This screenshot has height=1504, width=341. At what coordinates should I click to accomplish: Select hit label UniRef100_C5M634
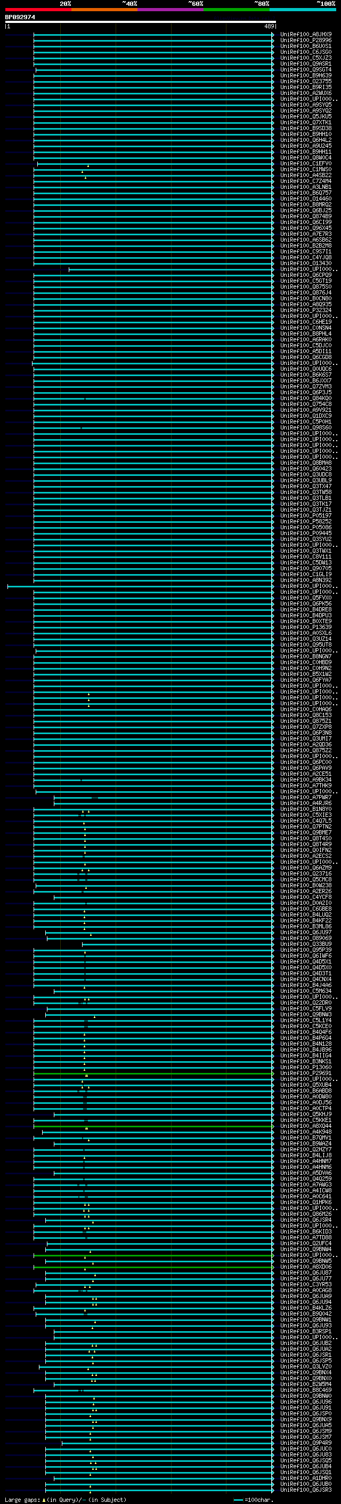306,991
